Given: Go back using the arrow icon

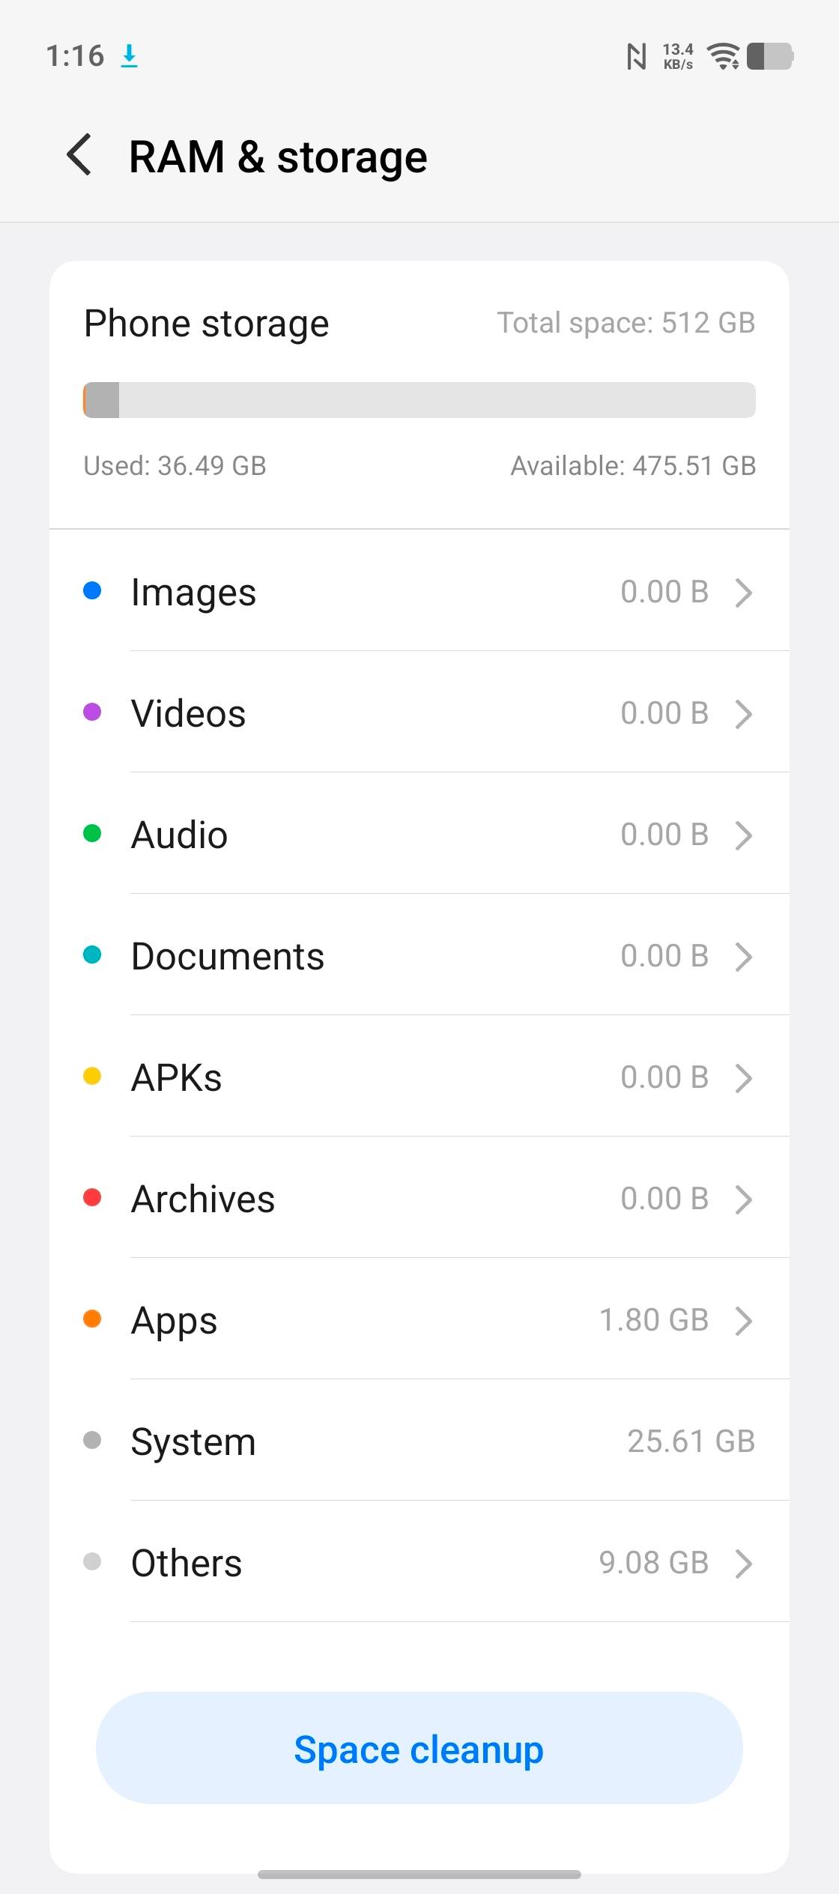Looking at the screenshot, I should point(79,156).
